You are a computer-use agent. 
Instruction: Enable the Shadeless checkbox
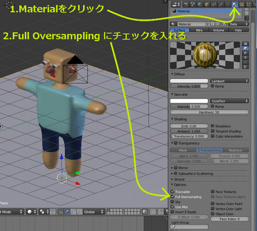(212, 126)
